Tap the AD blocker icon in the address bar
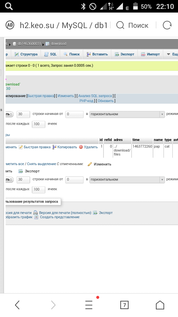The image size is (178, 317). (10, 25)
